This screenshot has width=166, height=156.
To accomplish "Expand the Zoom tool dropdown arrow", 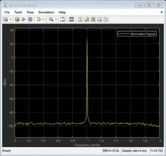I will [56, 20].
